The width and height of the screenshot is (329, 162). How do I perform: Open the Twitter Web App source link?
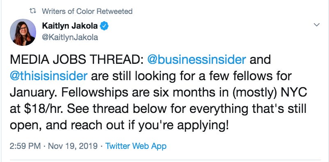coord(136,146)
